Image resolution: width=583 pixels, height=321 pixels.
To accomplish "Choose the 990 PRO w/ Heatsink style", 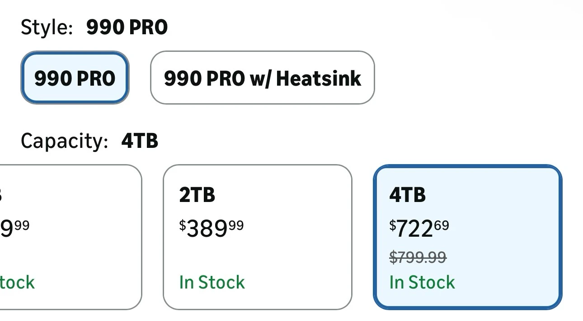I will 262,78.
